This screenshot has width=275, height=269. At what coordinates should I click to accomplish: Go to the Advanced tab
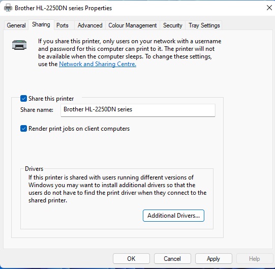pyautogui.click(x=90, y=25)
